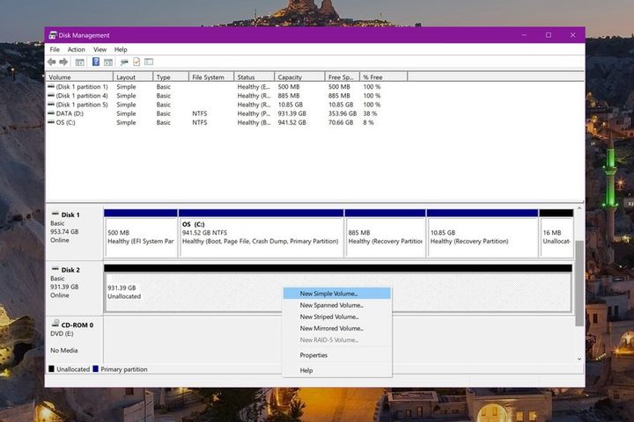Open the File menu

[55, 50]
